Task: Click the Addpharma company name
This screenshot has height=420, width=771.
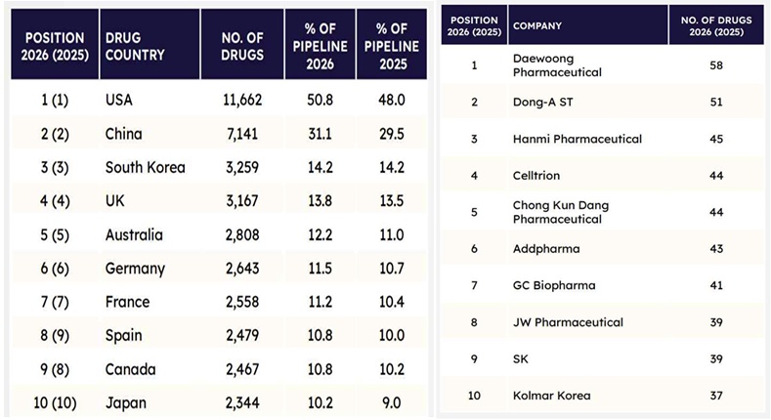Action: pos(545,249)
